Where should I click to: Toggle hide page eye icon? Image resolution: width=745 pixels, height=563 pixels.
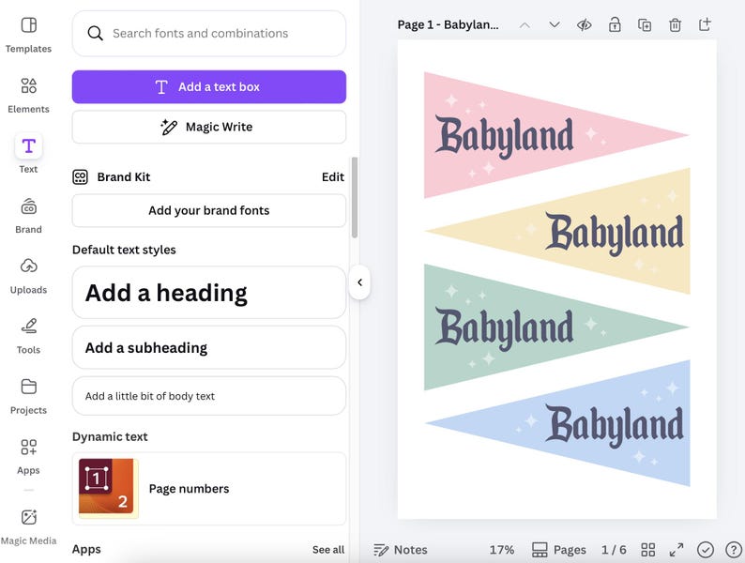[584, 24]
